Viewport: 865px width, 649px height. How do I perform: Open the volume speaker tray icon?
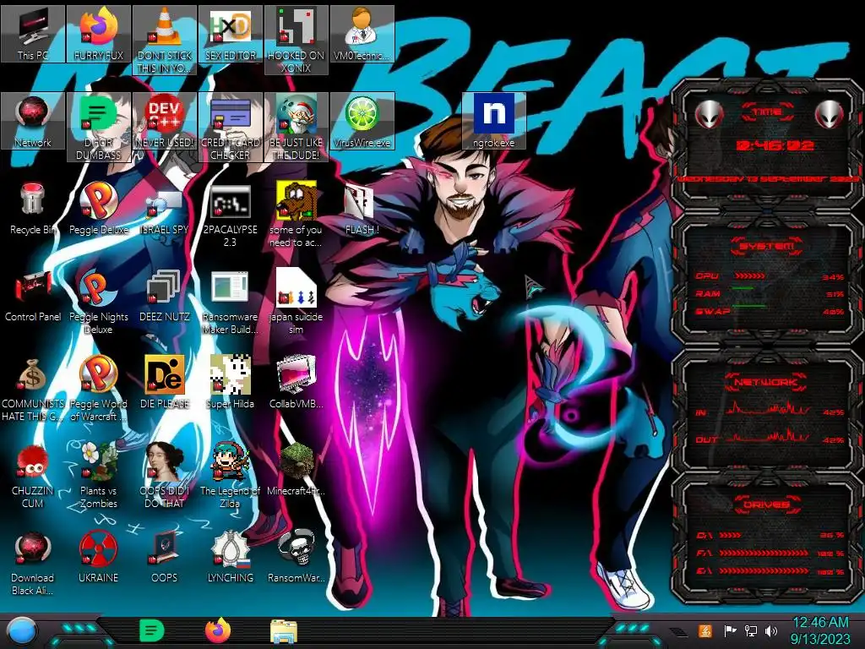coord(771,630)
